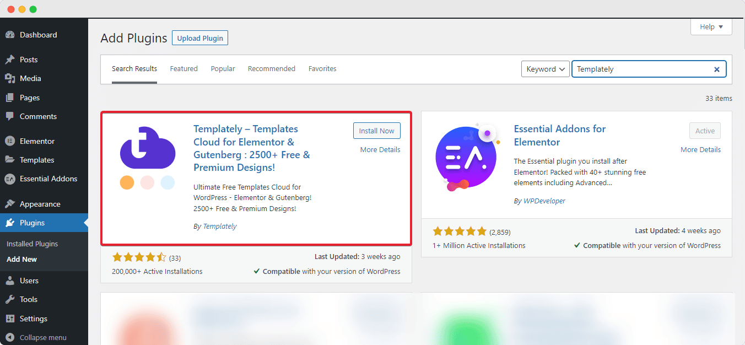Expand the Help panel

pyautogui.click(x=711, y=26)
